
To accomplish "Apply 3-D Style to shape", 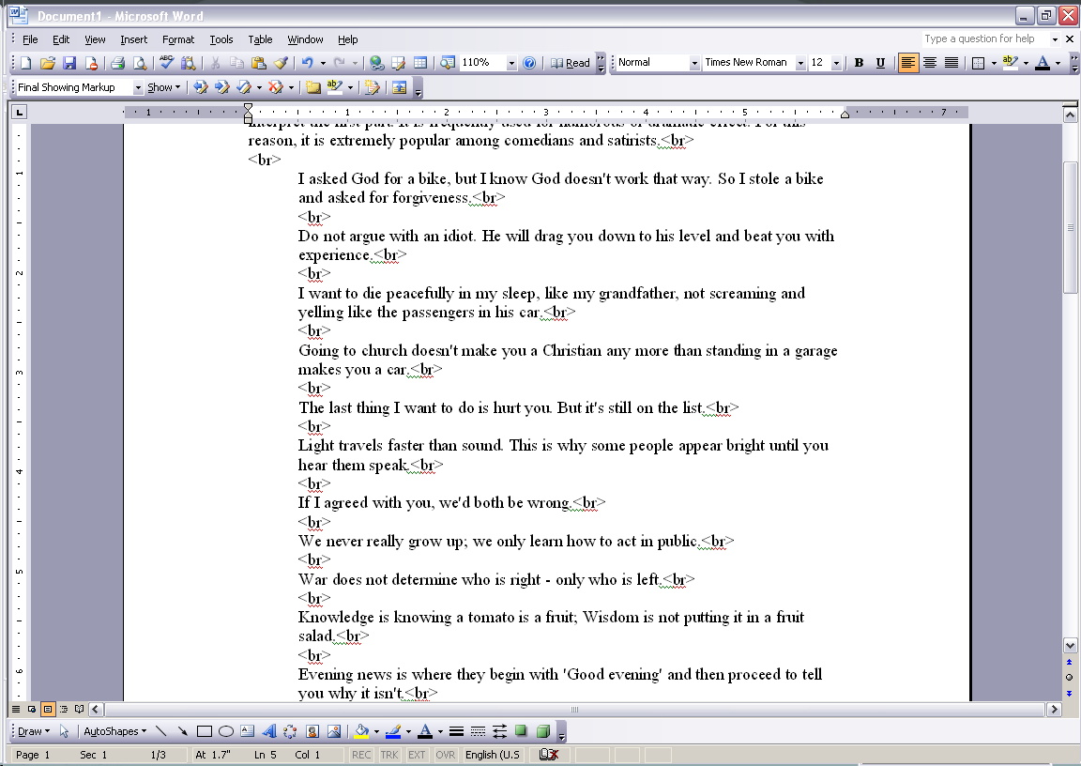I will tap(543, 731).
